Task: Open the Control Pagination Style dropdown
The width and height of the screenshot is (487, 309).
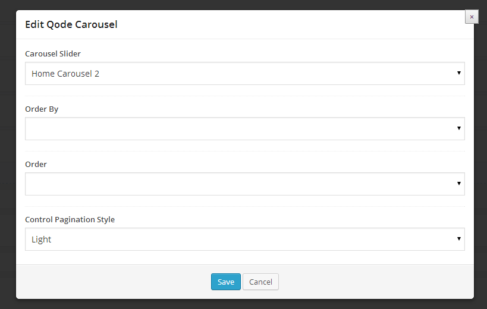Action: [244, 239]
